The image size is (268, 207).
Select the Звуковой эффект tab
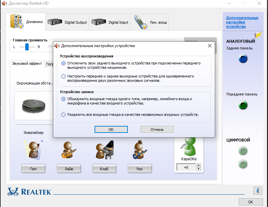click(x=27, y=63)
